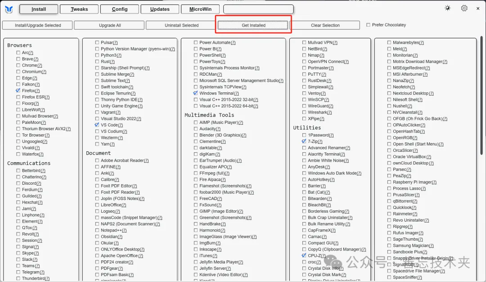Screen dimensions: 486x282
Task: Open settings via the gear icon
Action: click(x=464, y=8)
